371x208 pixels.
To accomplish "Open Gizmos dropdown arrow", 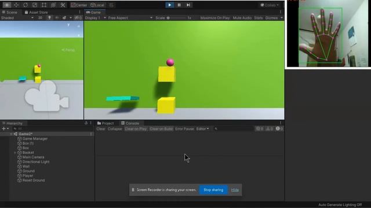I will click(282, 18).
